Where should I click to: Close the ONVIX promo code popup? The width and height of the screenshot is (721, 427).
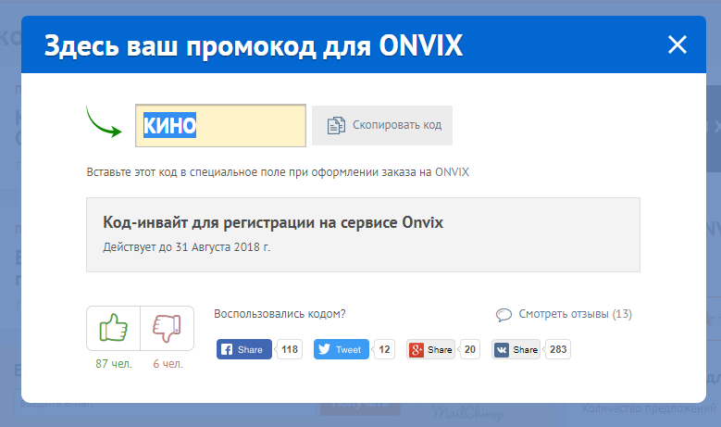(x=677, y=44)
